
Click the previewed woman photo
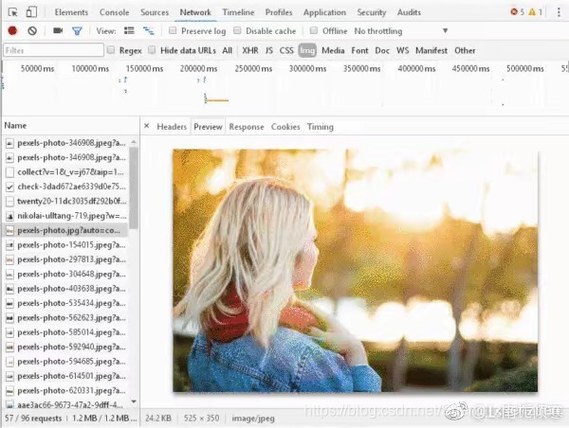(x=355, y=271)
